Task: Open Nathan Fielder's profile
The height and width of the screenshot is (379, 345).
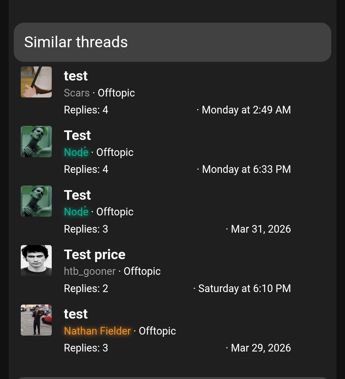Action: coord(97,331)
